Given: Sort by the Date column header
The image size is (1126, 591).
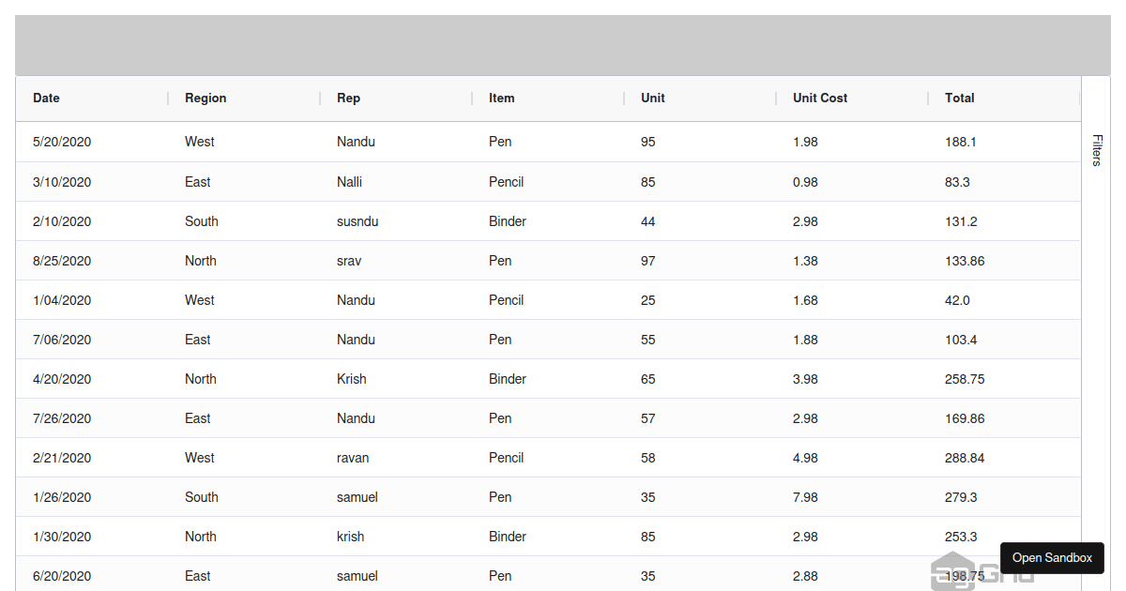Looking at the screenshot, I should (46, 98).
